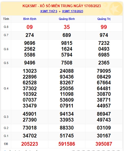Click the star decoration in header banner
Viewport: 124px width, 151px height.
116,8
